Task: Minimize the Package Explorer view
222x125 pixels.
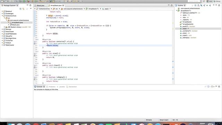Action: click(27, 5)
